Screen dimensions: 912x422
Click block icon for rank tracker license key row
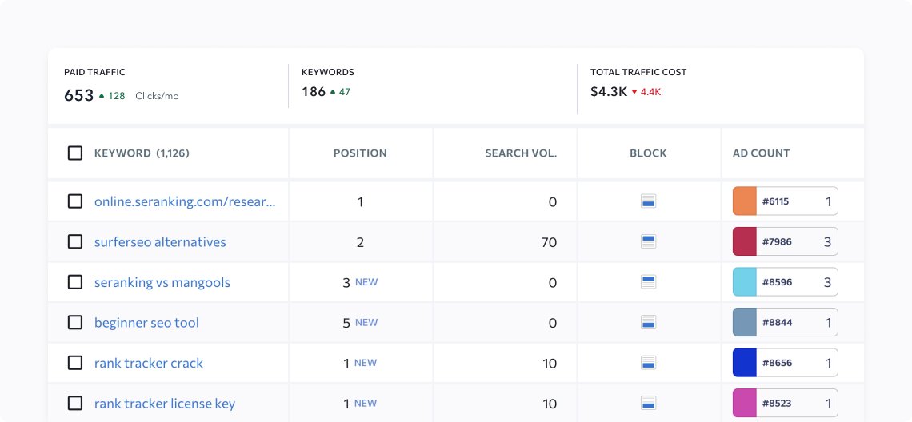point(649,403)
